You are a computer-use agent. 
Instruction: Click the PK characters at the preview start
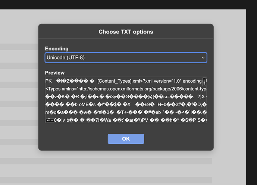pyautogui.click(x=48, y=81)
